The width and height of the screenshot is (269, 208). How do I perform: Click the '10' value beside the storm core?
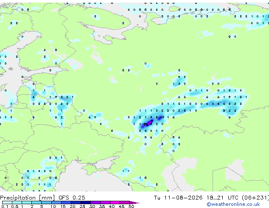coord(163,118)
